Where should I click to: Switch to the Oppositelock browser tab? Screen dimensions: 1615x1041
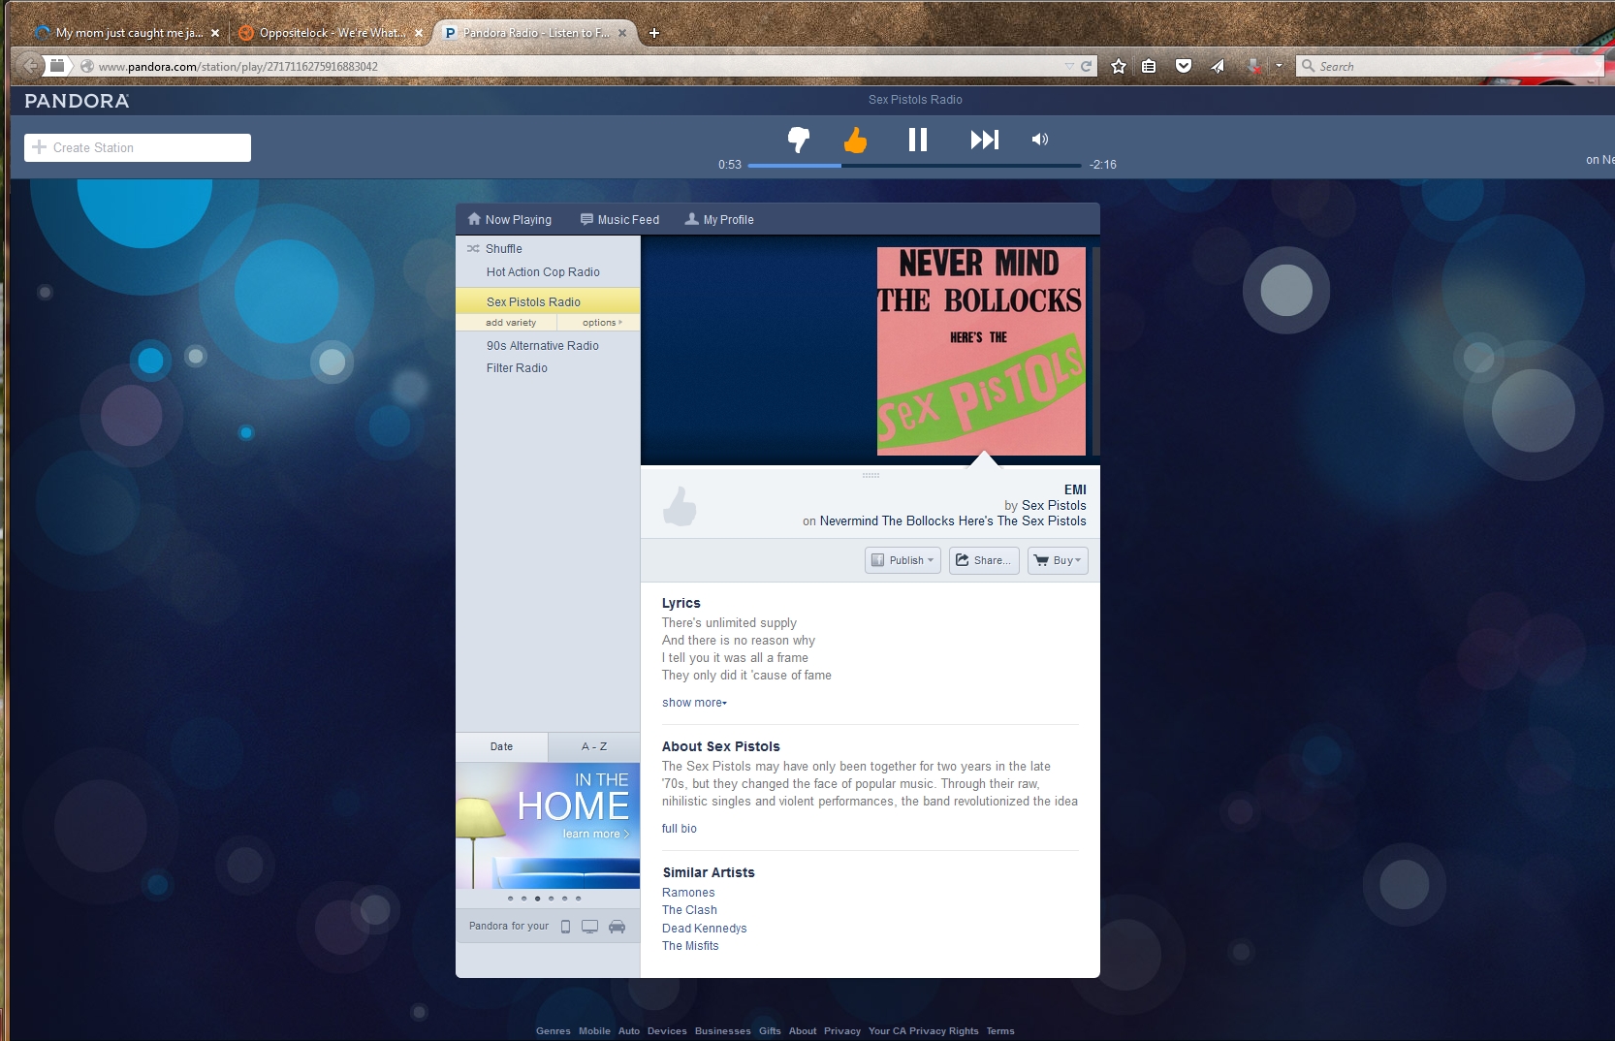click(x=331, y=33)
